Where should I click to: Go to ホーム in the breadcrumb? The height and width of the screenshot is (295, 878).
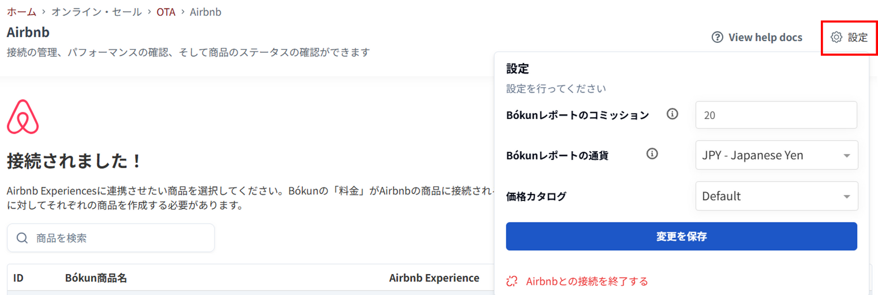(x=21, y=12)
